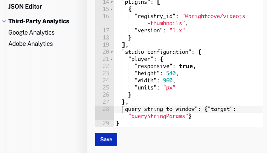Click the width value 960
Screen dimensions: 267x153
click(168, 80)
